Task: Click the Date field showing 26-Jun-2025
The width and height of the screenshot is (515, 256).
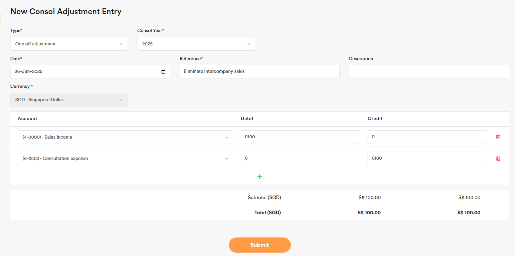Action: click(90, 72)
